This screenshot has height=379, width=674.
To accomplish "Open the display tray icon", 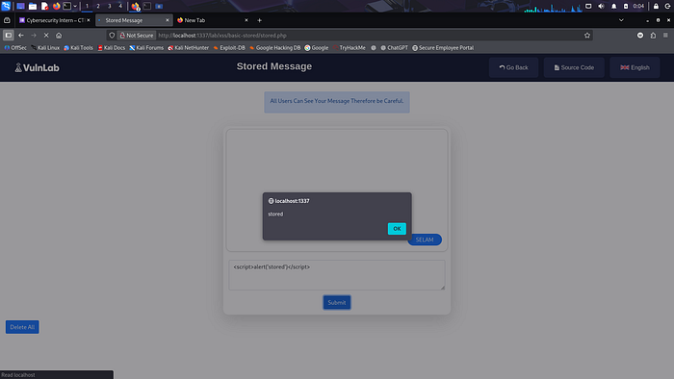I will pyautogui.click(x=588, y=6).
